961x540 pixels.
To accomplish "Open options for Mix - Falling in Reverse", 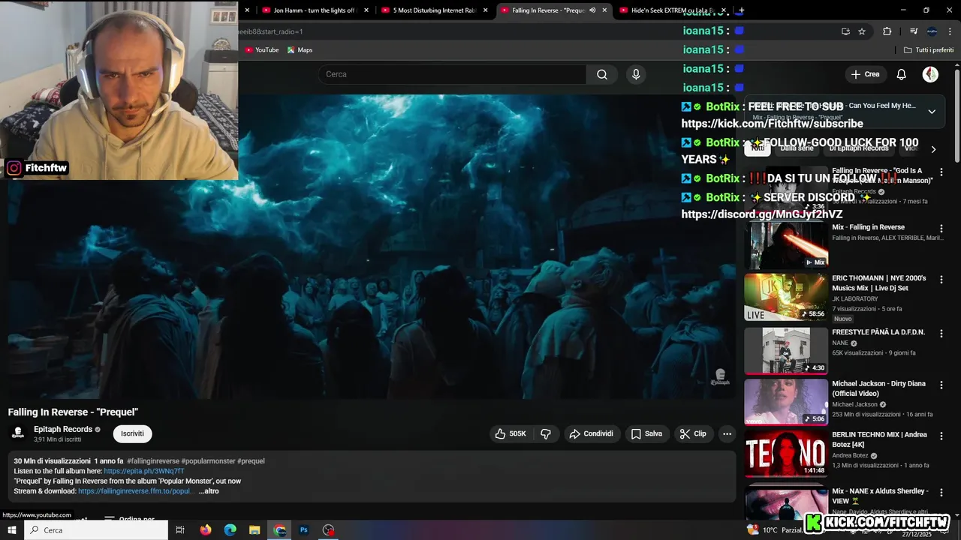I will [x=941, y=228].
